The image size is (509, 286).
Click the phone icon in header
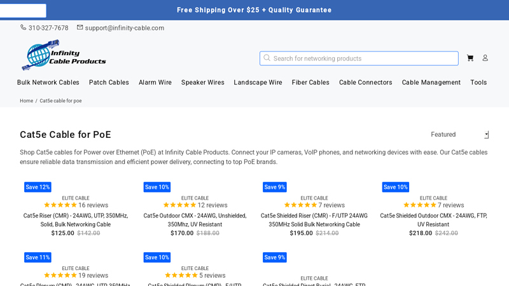[x=24, y=27]
